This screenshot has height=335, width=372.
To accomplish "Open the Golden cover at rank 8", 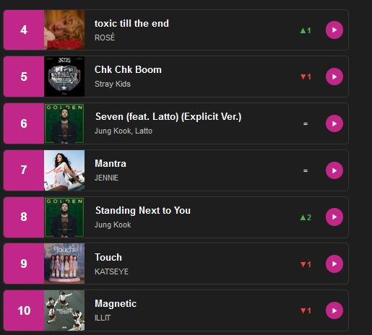I will (x=64, y=217).
